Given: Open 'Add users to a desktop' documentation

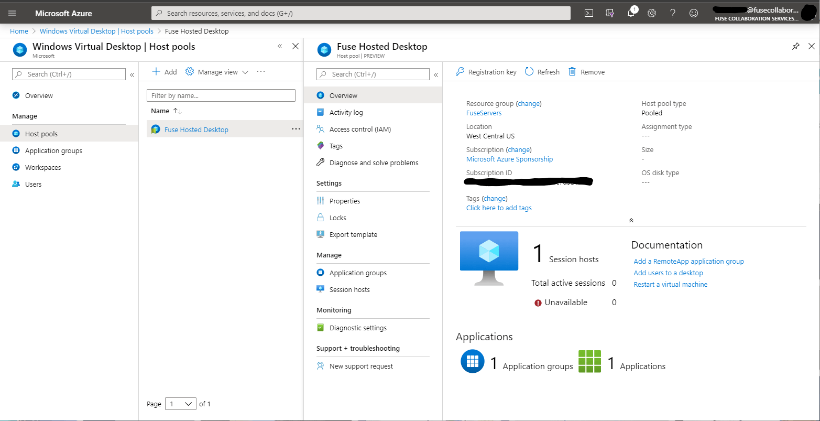Looking at the screenshot, I should (668, 273).
